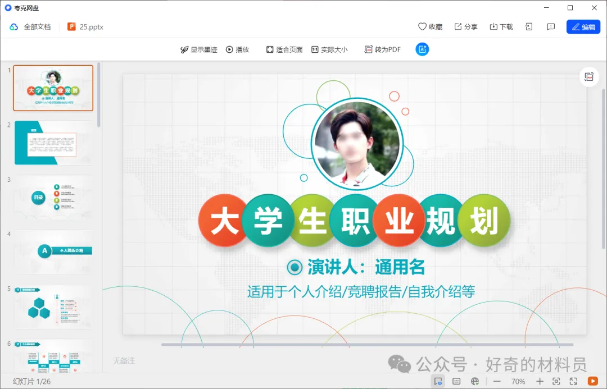607x389 pixels.
Task: Minimize the 夸克网盘 window
Action: 547,8
